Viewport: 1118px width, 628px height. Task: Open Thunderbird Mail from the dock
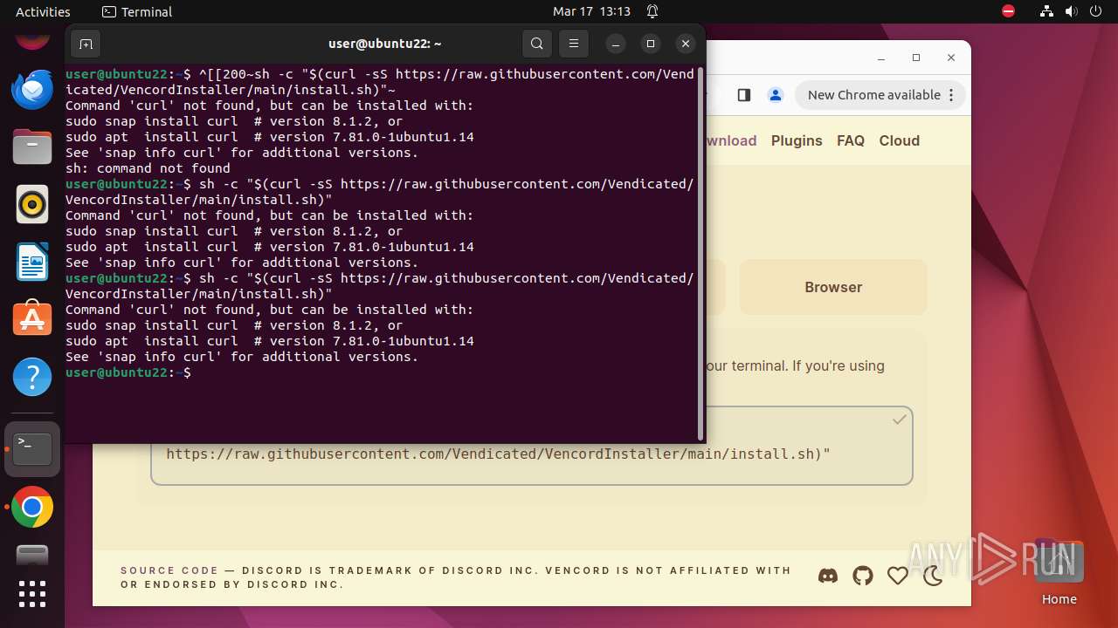coord(32,89)
